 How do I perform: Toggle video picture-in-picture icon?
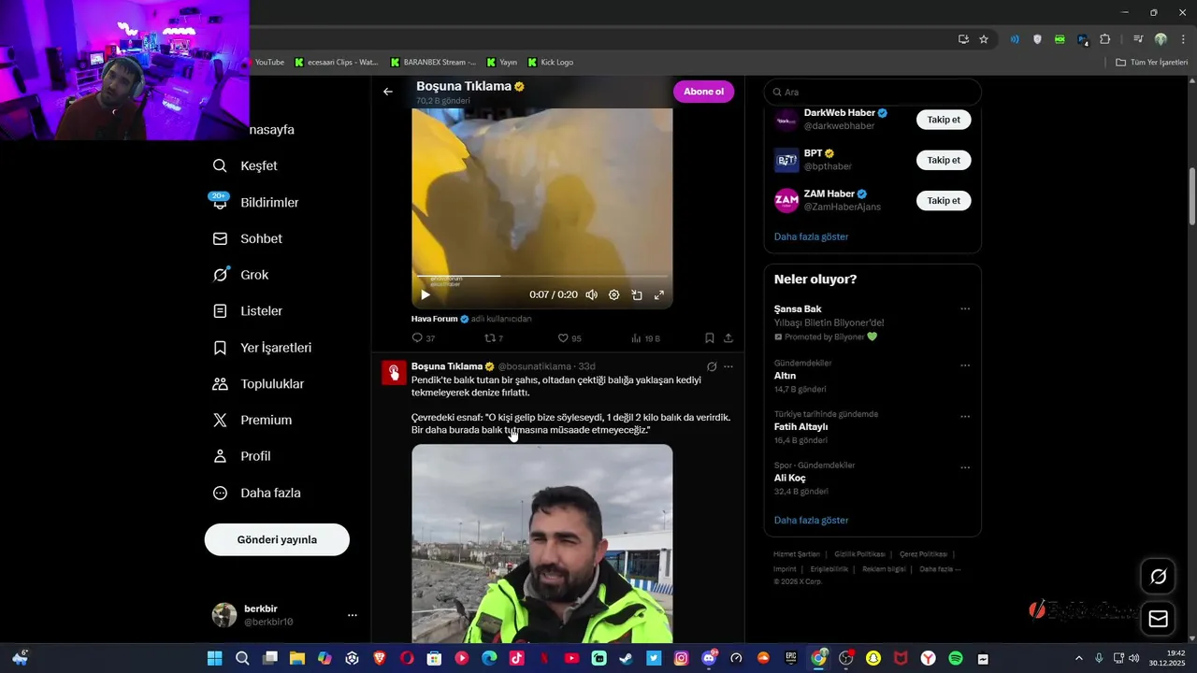click(x=637, y=294)
